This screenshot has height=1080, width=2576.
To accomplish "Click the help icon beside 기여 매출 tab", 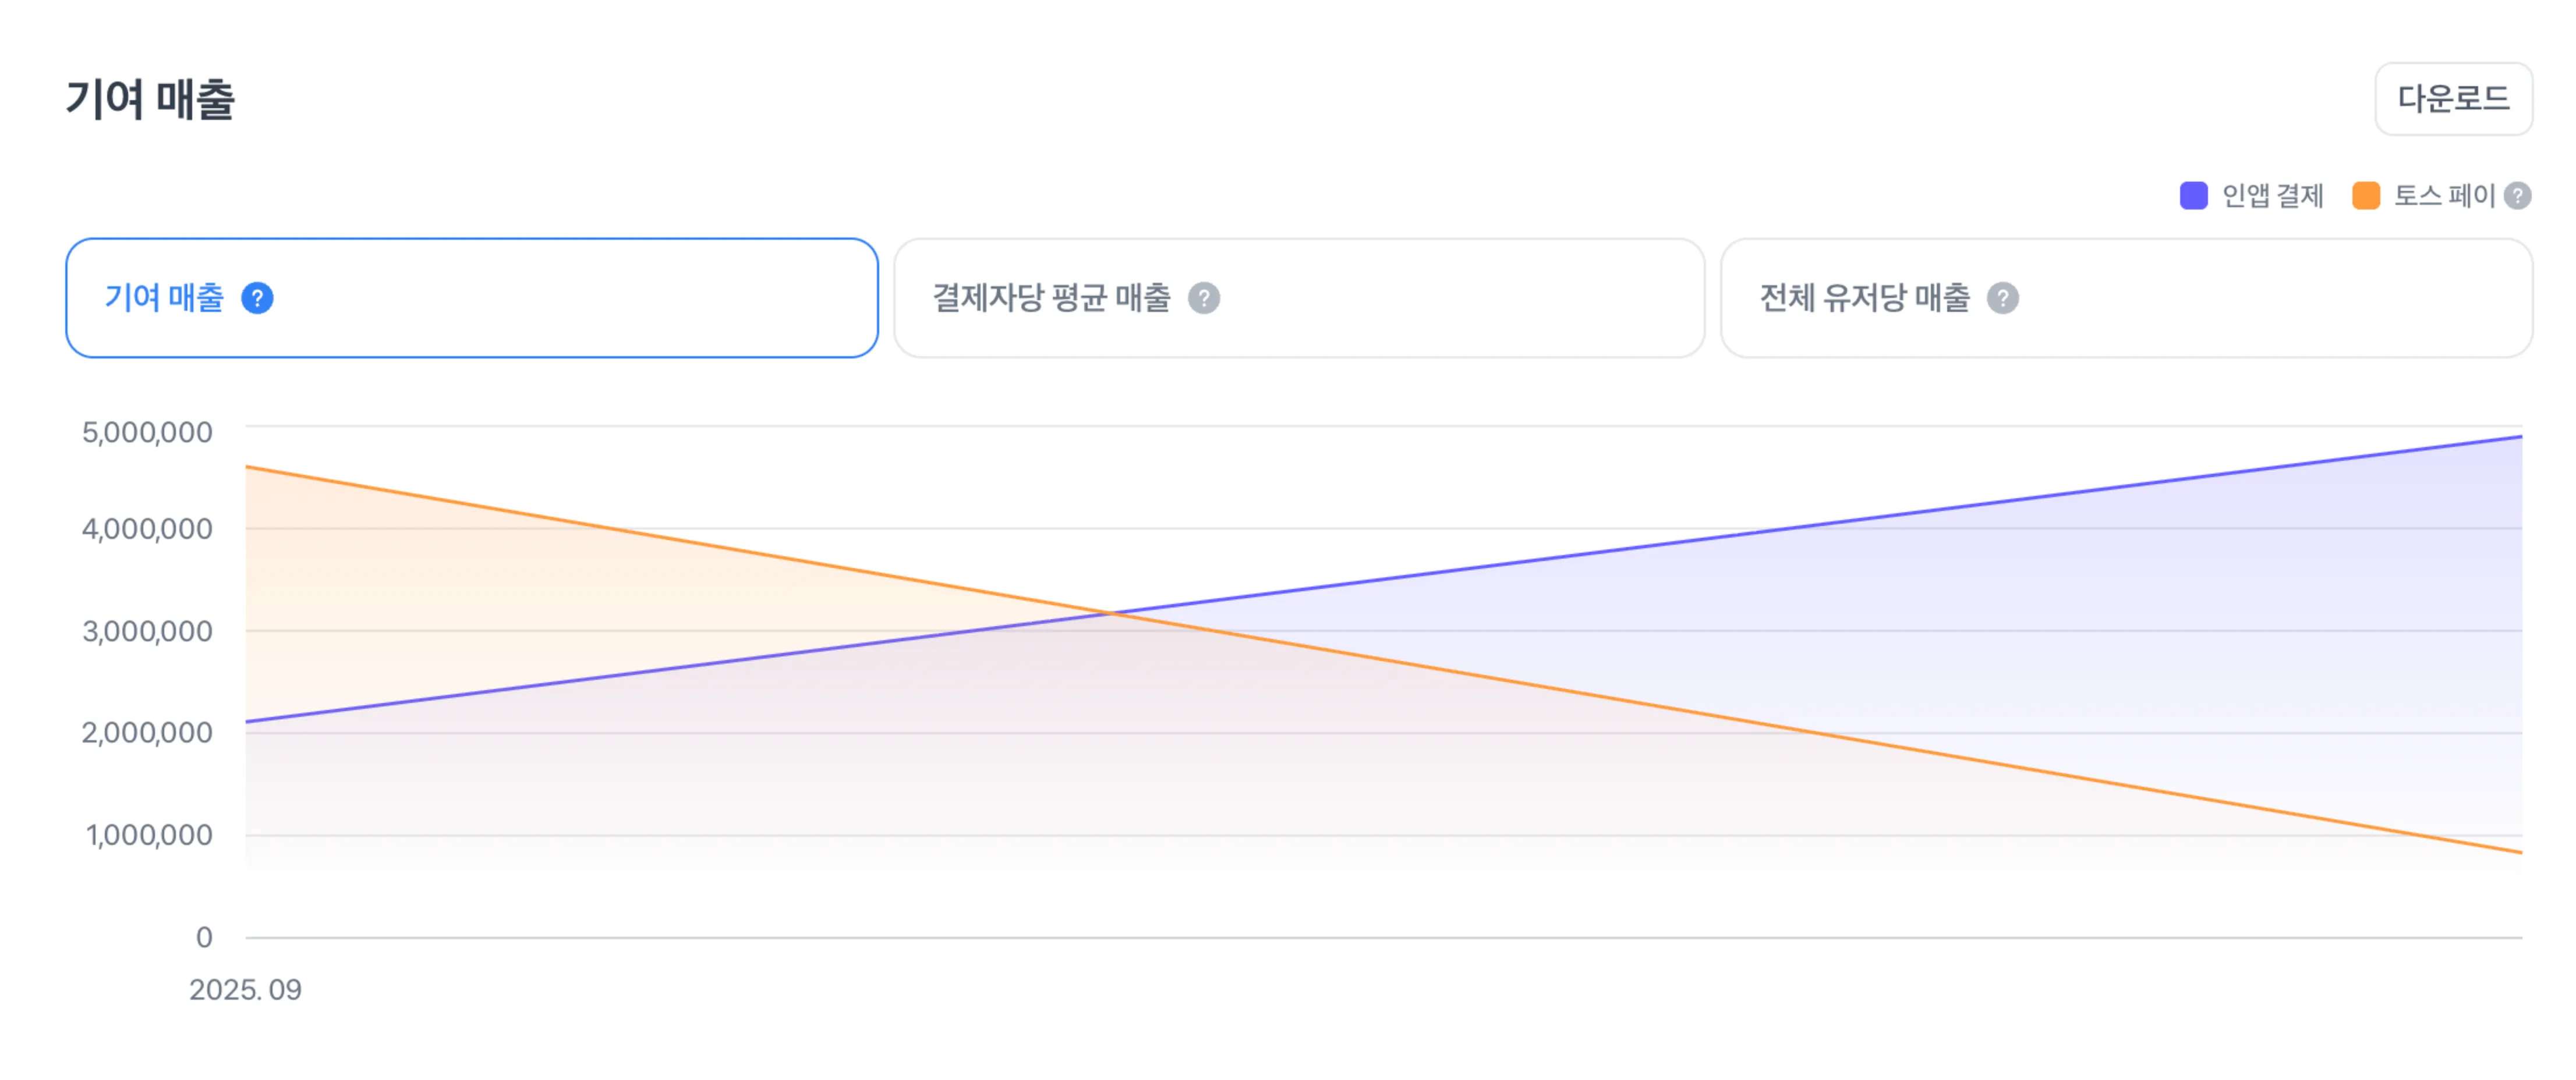I will point(257,298).
